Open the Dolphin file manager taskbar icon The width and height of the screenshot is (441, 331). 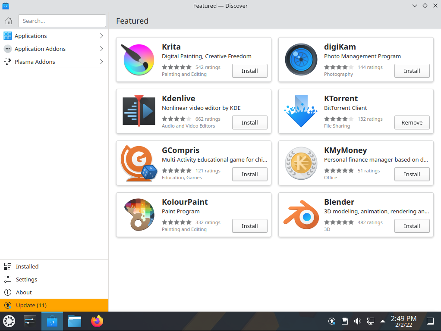(x=75, y=321)
